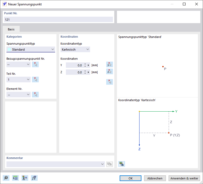
Task: Click Y coordinate input field
Action: coord(75,65)
